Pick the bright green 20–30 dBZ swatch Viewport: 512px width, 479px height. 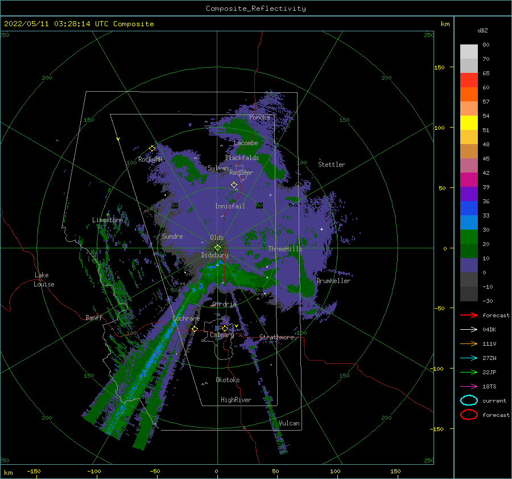tap(469, 236)
